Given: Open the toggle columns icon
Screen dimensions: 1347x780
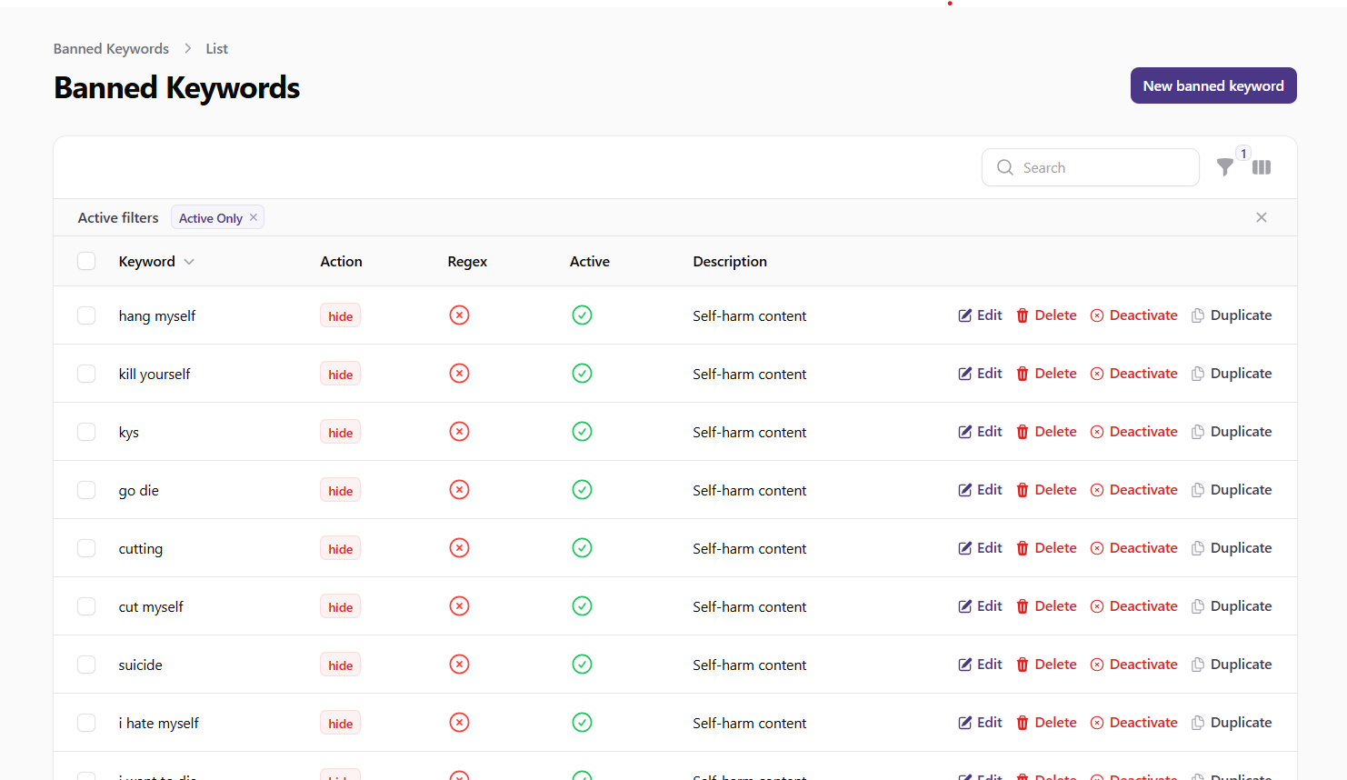Looking at the screenshot, I should [x=1262, y=167].
